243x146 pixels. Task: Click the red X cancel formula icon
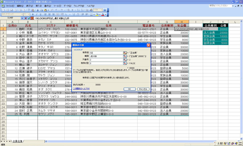[26, 18]
